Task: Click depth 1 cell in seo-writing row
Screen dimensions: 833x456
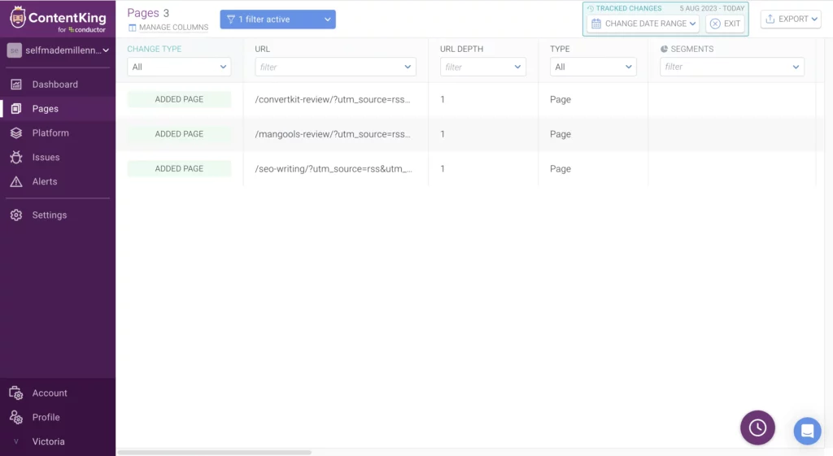Action: 443,169
